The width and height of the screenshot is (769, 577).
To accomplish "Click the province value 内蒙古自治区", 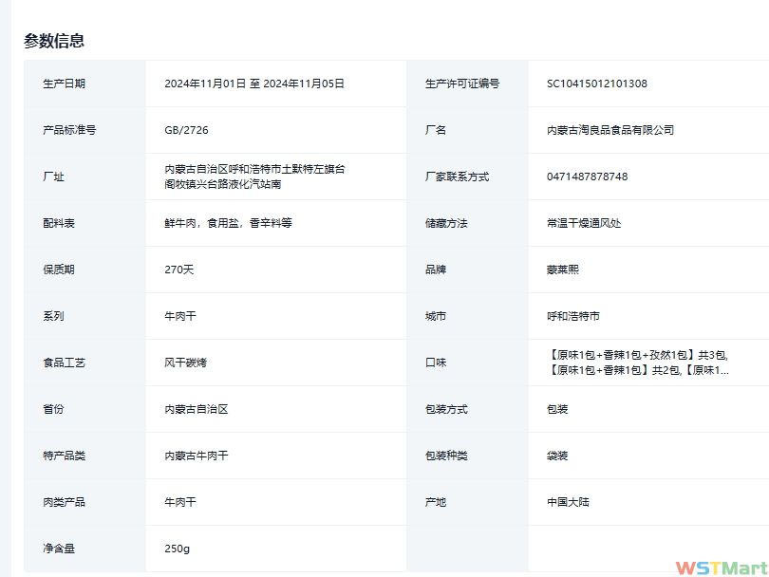I will [x=196, y=409].
